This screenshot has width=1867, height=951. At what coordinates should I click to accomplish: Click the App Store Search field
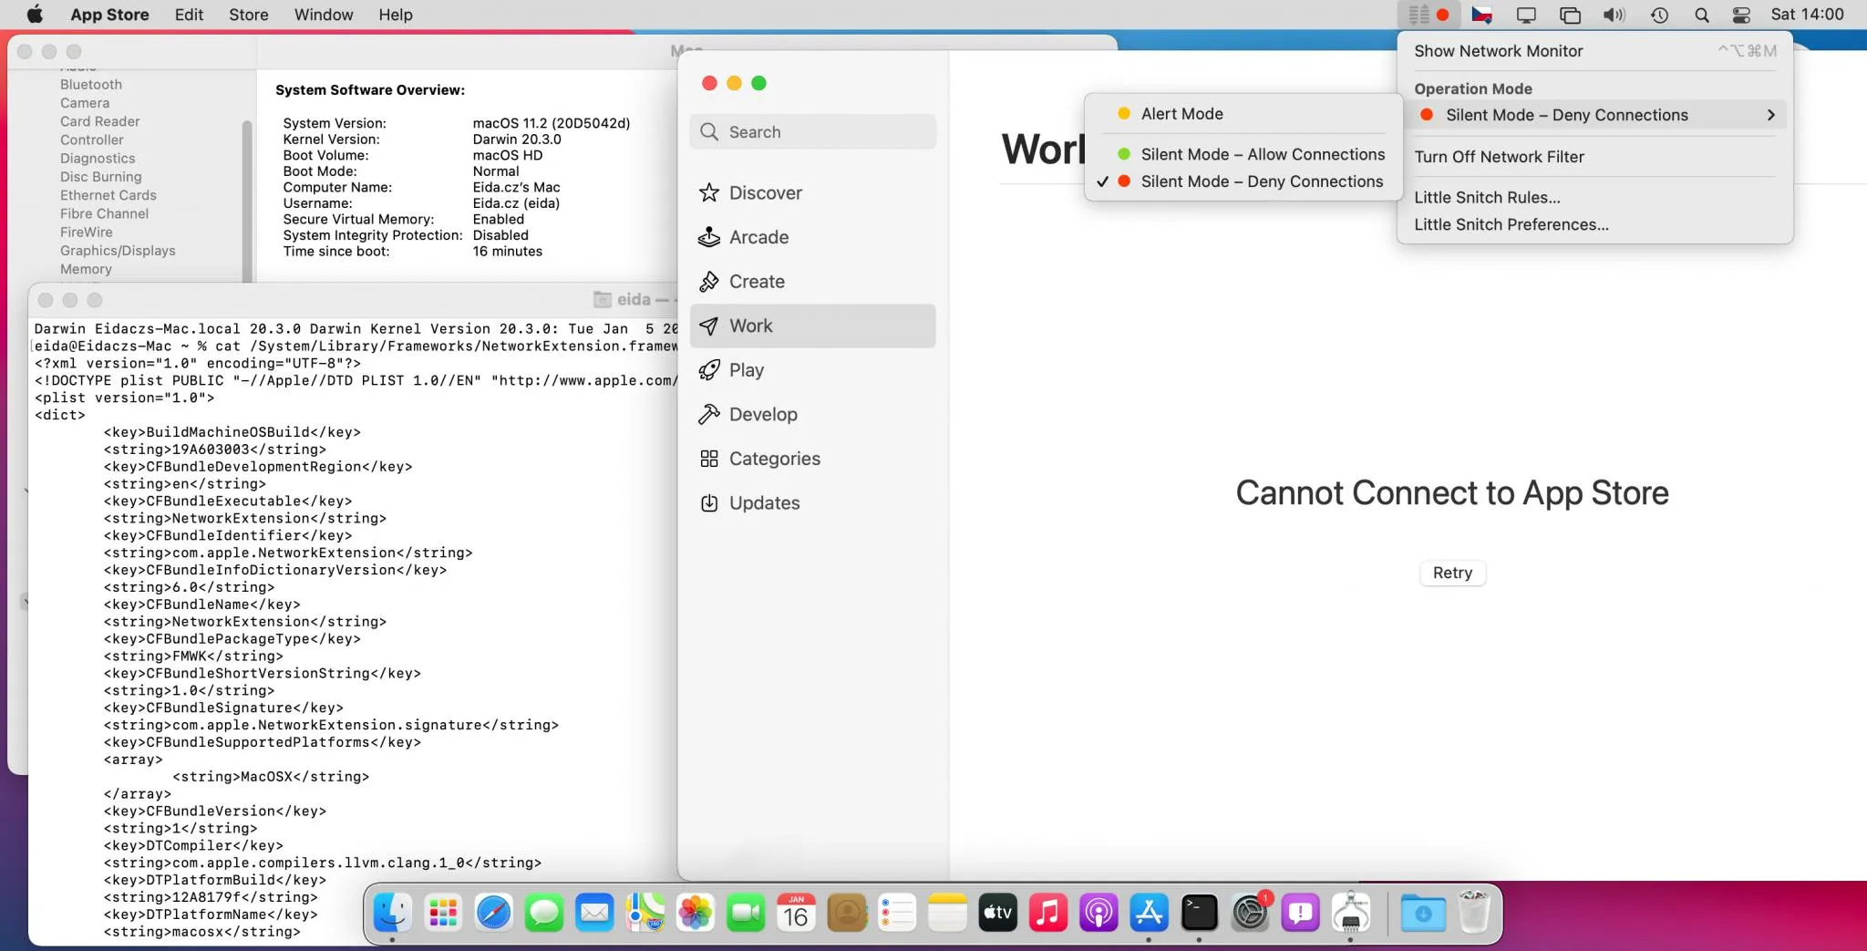click(x=812, y=131)
